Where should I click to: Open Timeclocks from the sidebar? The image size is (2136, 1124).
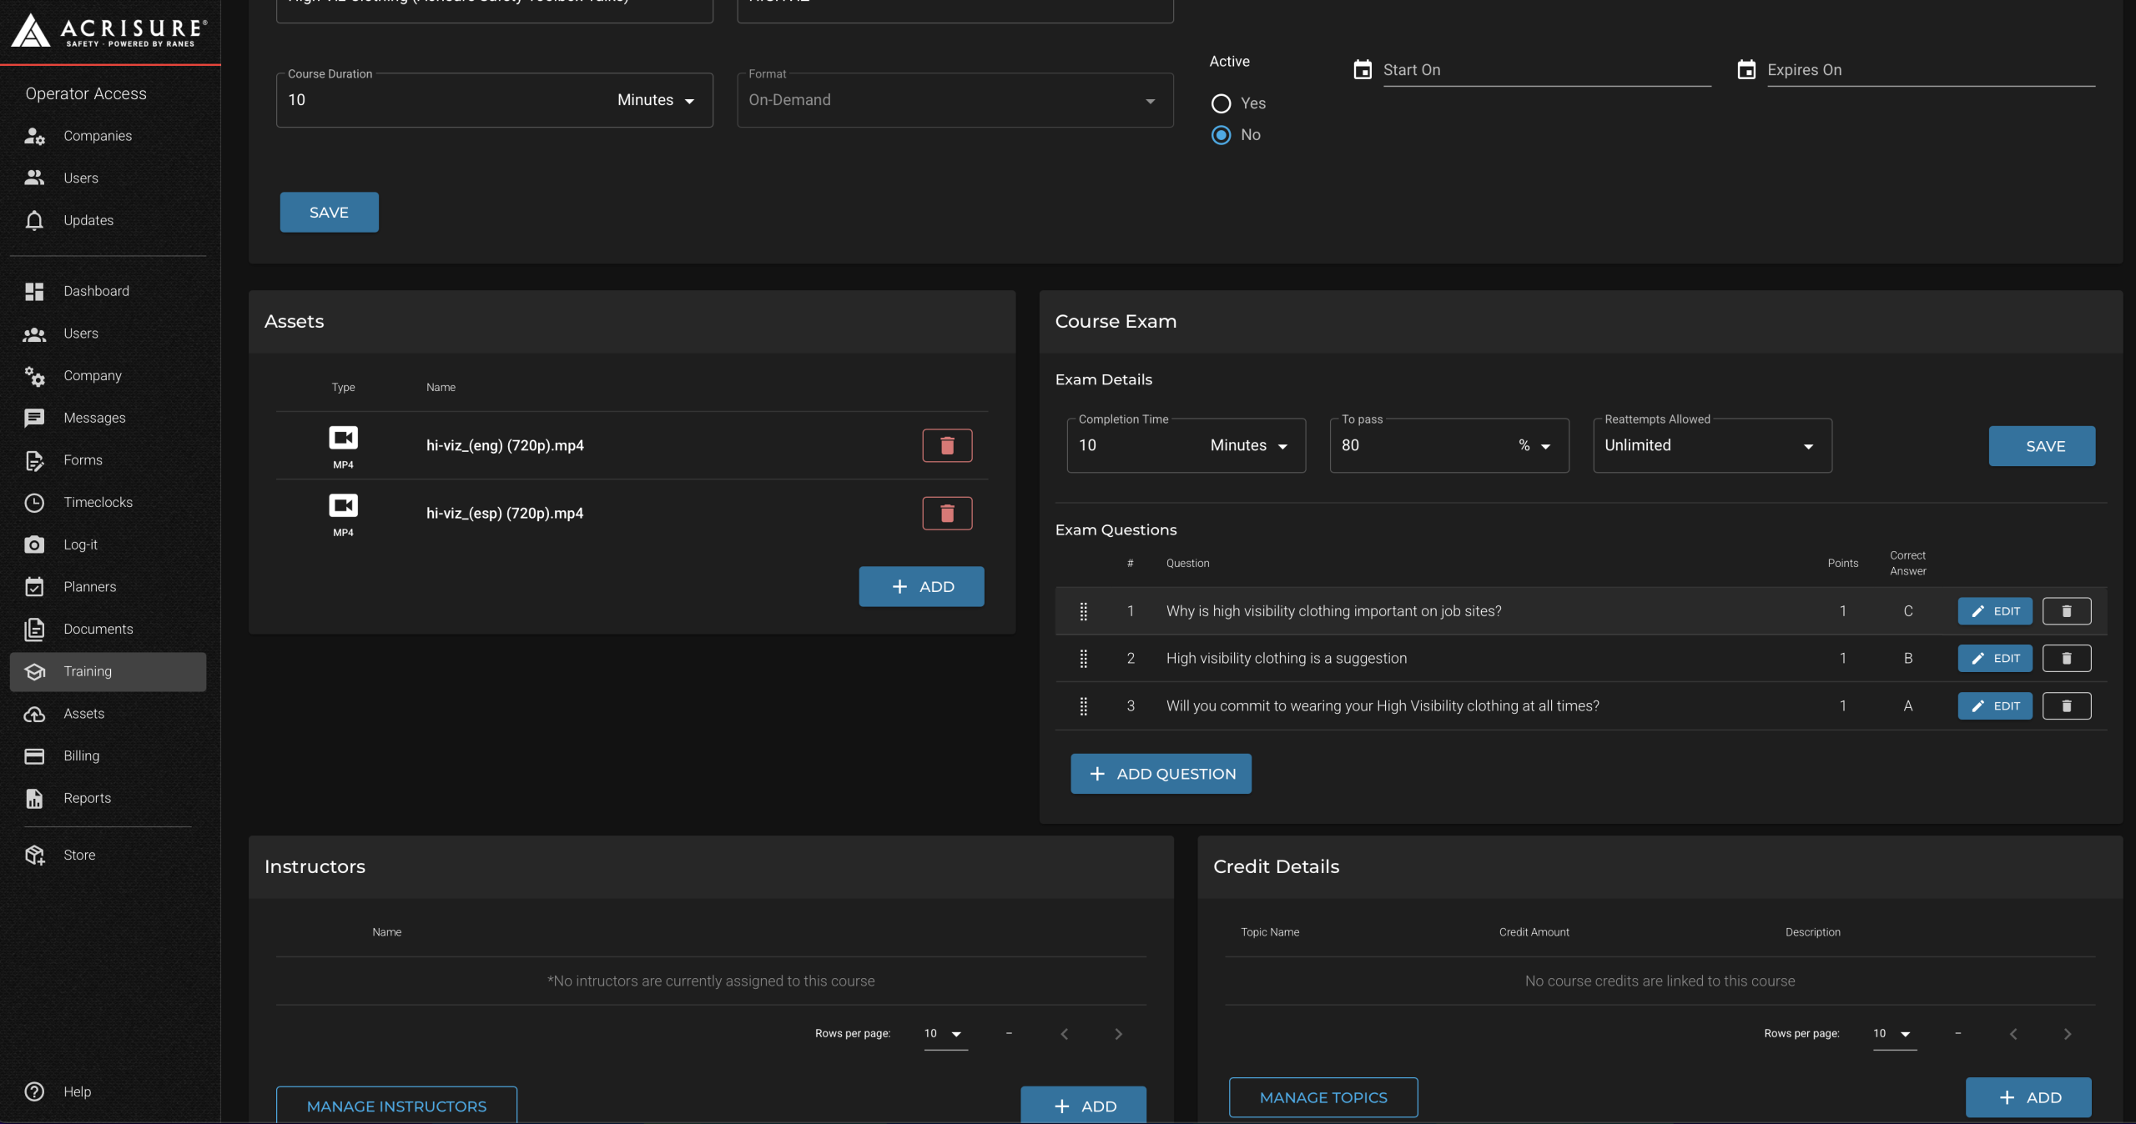coord(98,502)
